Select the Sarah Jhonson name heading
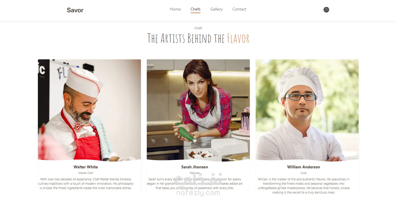Viewport: 396px width, 197px height. click(x=195, y=167)
